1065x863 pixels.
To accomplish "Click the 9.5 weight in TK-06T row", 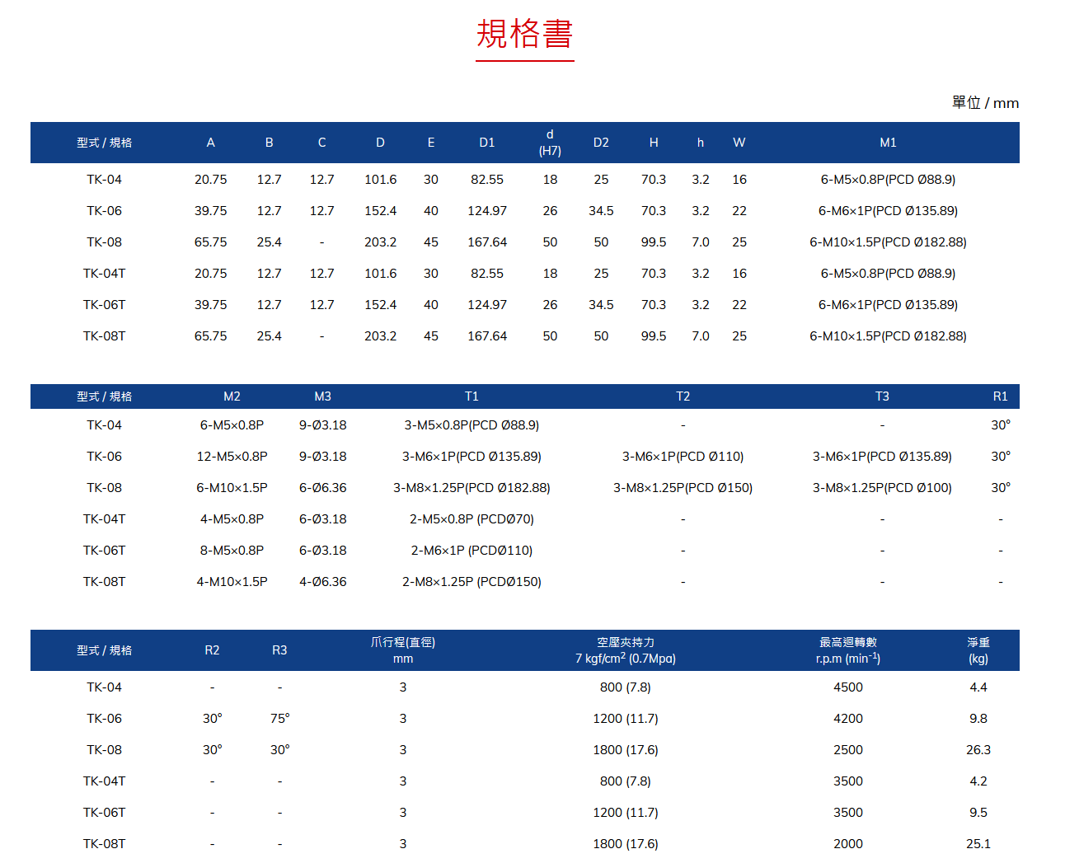I will [978, 813].
